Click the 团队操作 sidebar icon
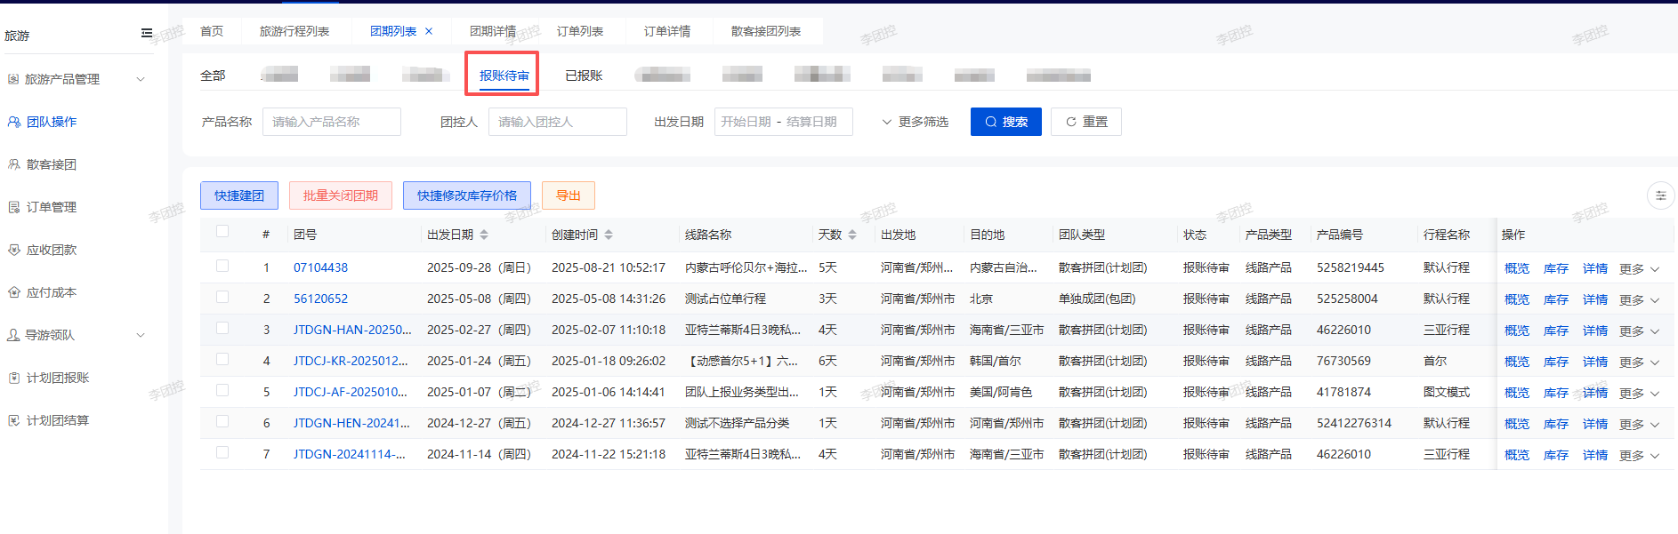 point(14,122)
